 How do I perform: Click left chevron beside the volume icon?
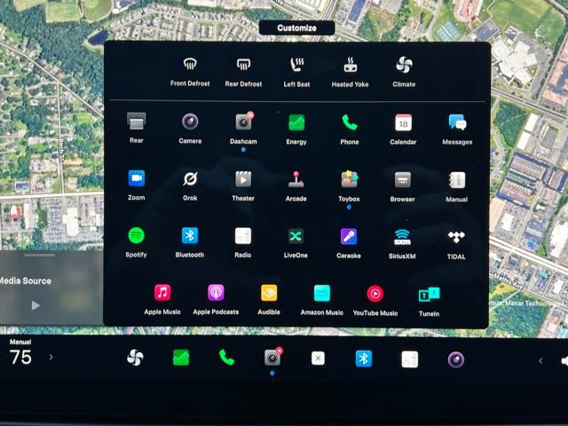pos(540,360)
